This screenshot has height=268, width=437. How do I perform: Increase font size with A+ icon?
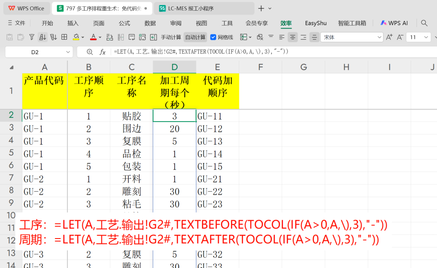coord(389,37)
